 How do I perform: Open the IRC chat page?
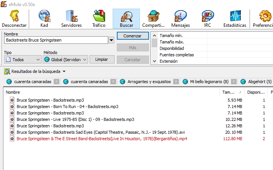pyautogui.click(x=208, y=19)
